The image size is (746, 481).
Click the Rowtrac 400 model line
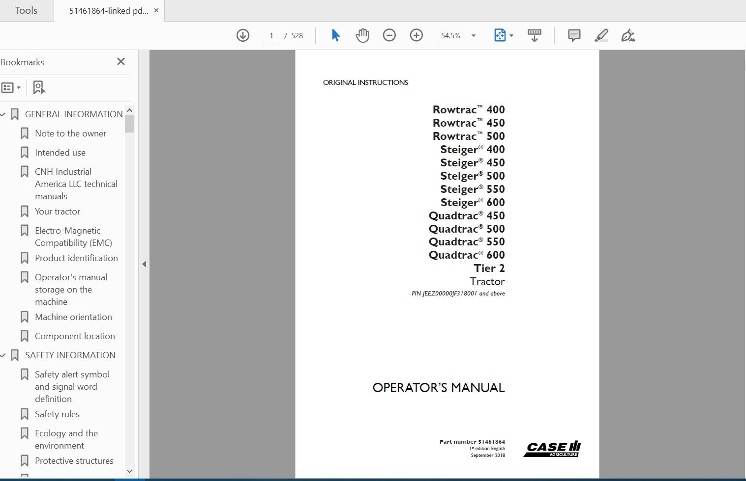point(469,109)
